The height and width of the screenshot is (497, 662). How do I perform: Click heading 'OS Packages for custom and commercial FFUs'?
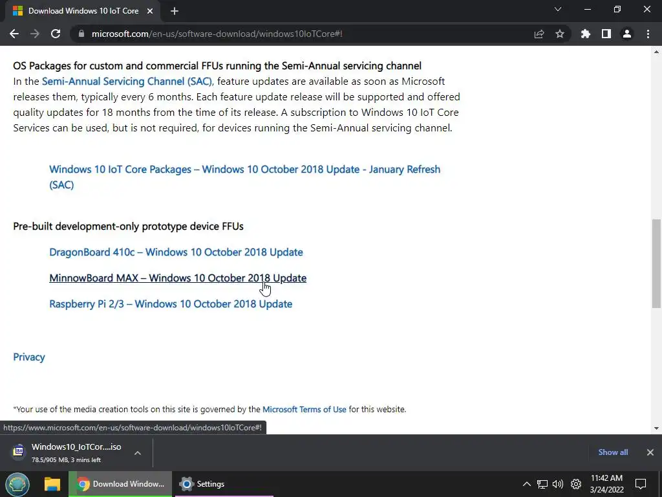(x=217, y=65)
